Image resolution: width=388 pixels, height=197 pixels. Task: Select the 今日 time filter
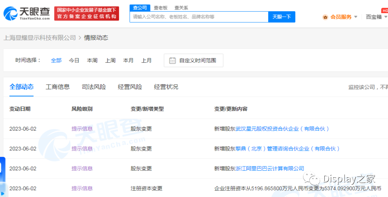[74, 60]
